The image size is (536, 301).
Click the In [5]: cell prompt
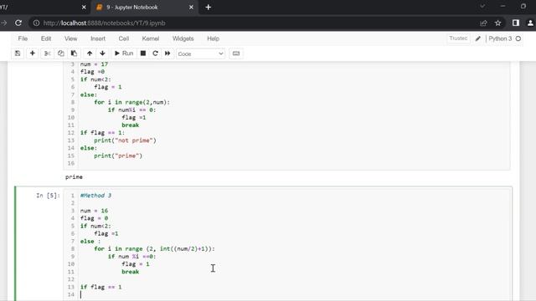49,196
